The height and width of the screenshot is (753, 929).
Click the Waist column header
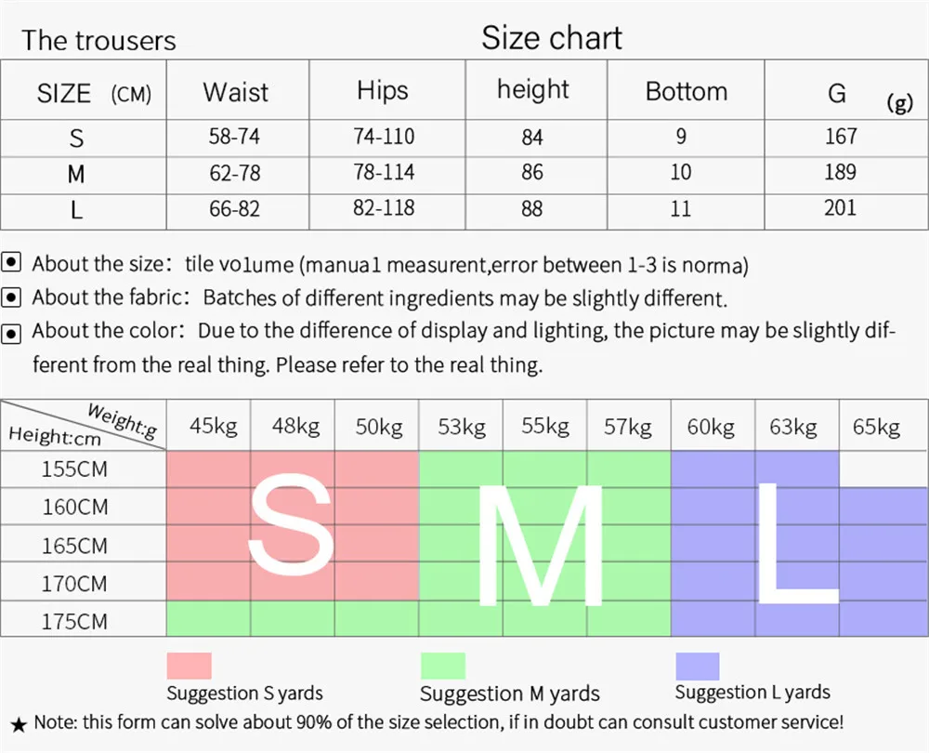235,92
